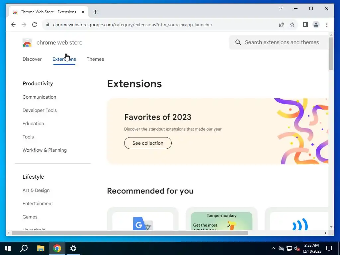Open File Explorer from the taskbar

tap(41, 248)
